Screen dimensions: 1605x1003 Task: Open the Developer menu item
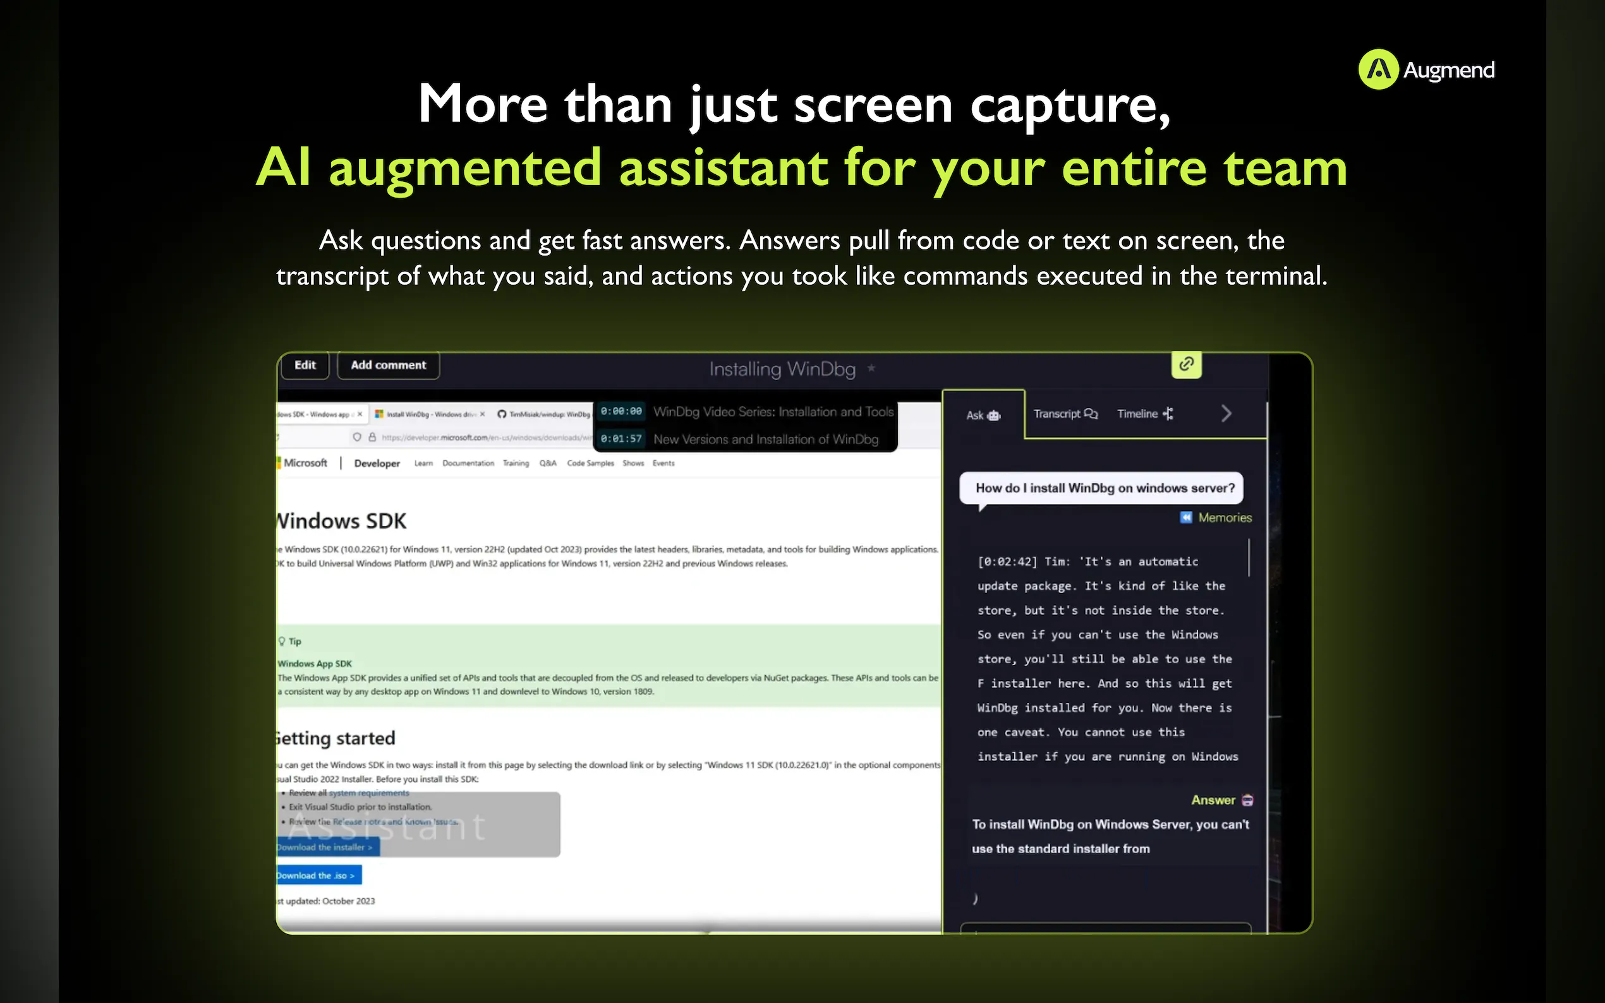point(377,463)
